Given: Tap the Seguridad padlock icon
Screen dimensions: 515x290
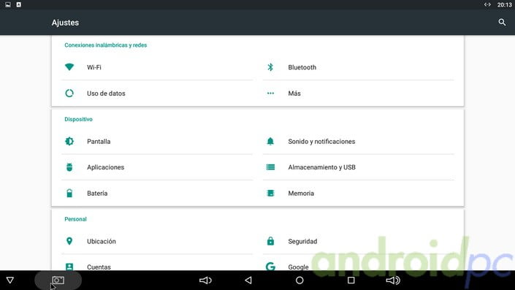Looking at the screenshot, I should [270, 241].
